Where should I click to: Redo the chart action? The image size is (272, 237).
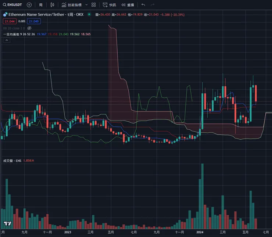coord(153,5)
